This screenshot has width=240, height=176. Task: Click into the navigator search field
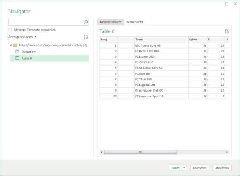point(46,22)
